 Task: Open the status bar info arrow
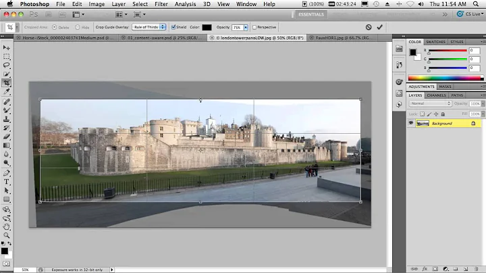pos(112,270)
